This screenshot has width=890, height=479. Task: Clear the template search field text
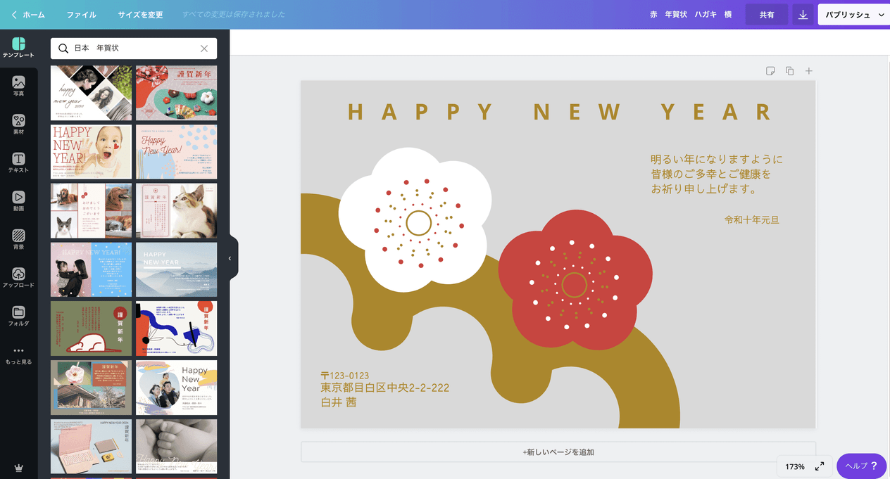tap(204, 49)
